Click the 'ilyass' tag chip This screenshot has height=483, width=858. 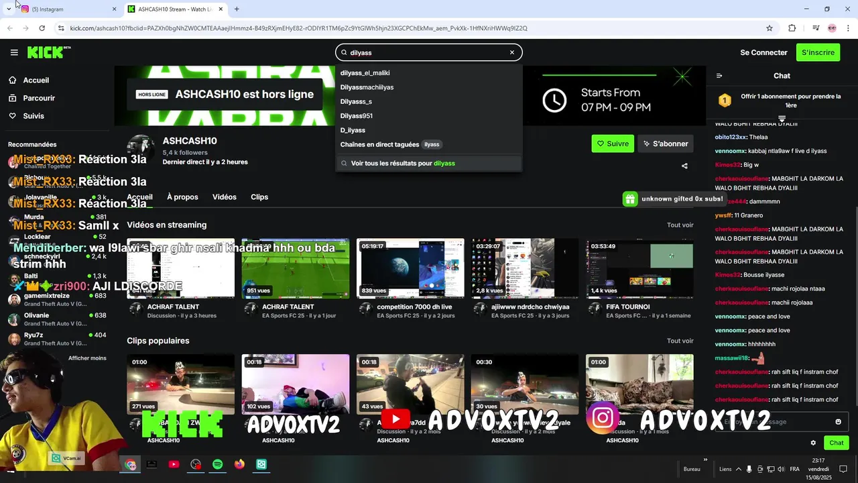point(432,144)
